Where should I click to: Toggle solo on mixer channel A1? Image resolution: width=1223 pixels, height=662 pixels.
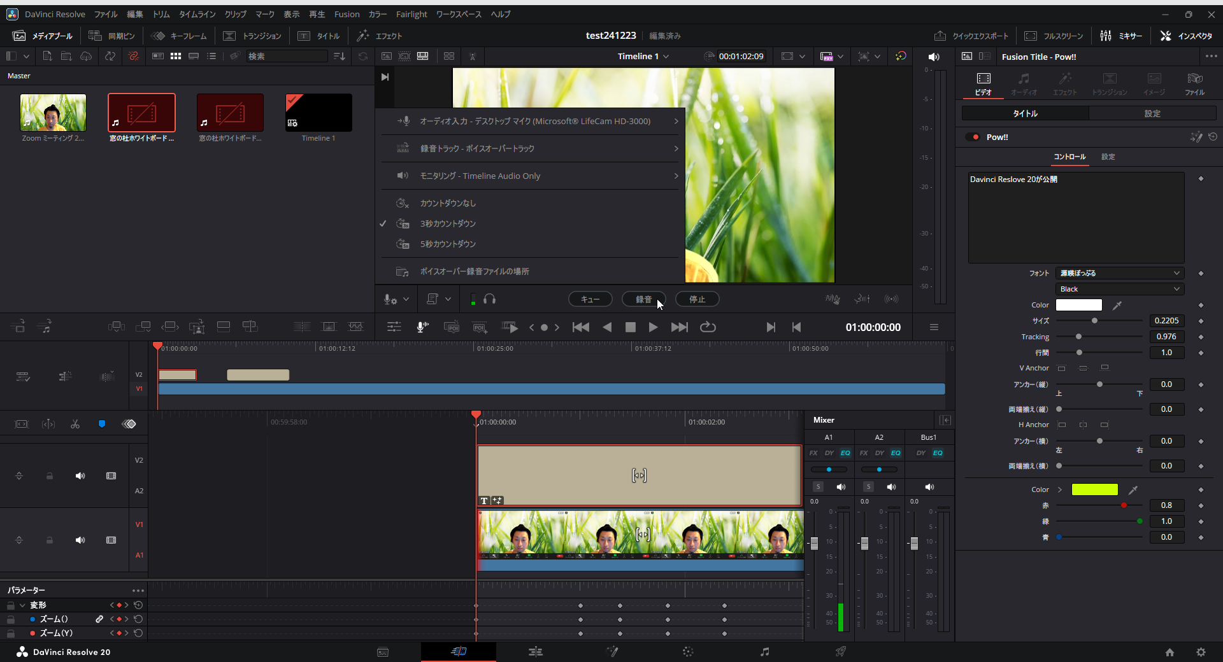pyautogui.click(x=819, y=487)
